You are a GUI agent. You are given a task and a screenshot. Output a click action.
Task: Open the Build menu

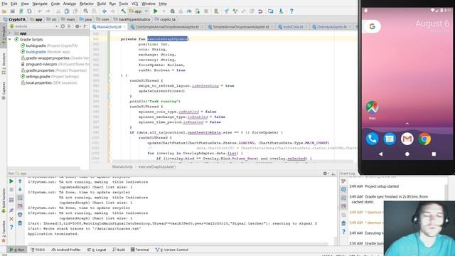(x=101, y=4)
